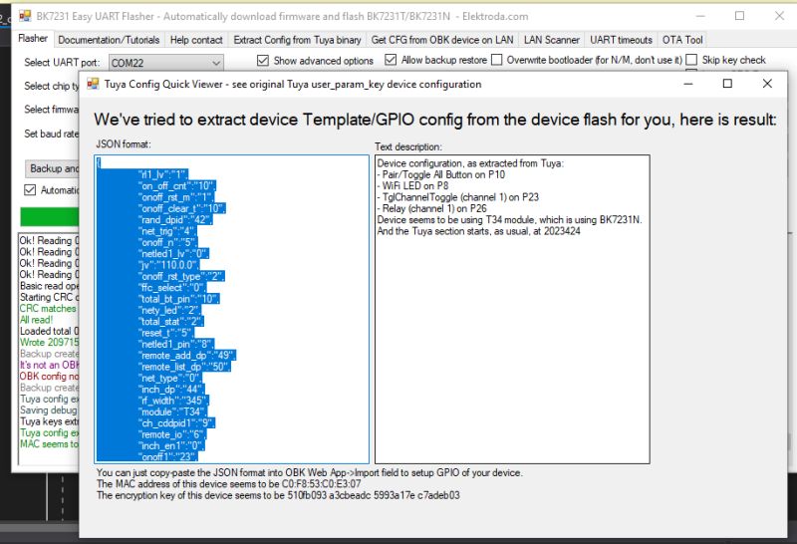
Task: Open the Documentation/Tutorials tab
Action: point(109,40)
